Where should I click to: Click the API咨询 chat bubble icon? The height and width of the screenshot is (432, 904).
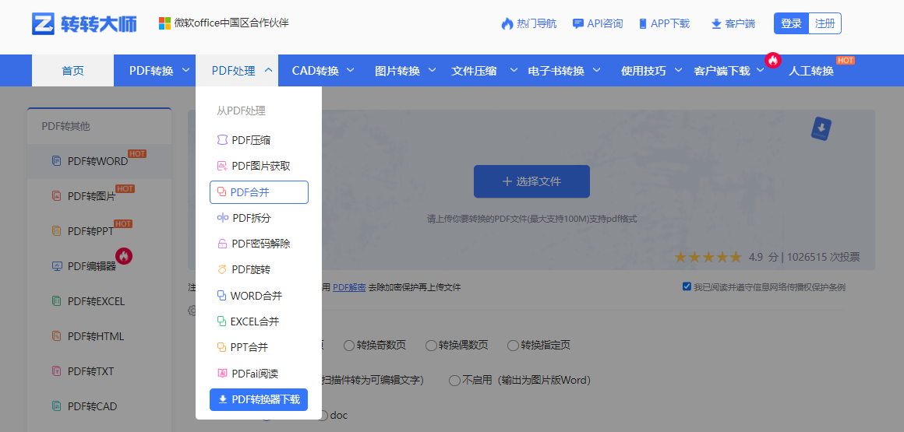[577, 23]
